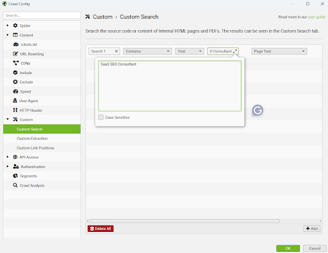The width and height of the screenshot is (328, 253).
Task: Click the Custom breadcrumb heading
Action: click(x=102, y=17)
